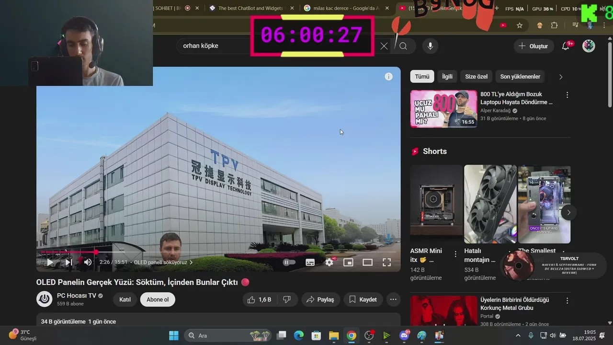Image resolution: width=613 pixels, height=345 pixels.
Task: Open Chrome media control icon
Action: coord(575,25)
